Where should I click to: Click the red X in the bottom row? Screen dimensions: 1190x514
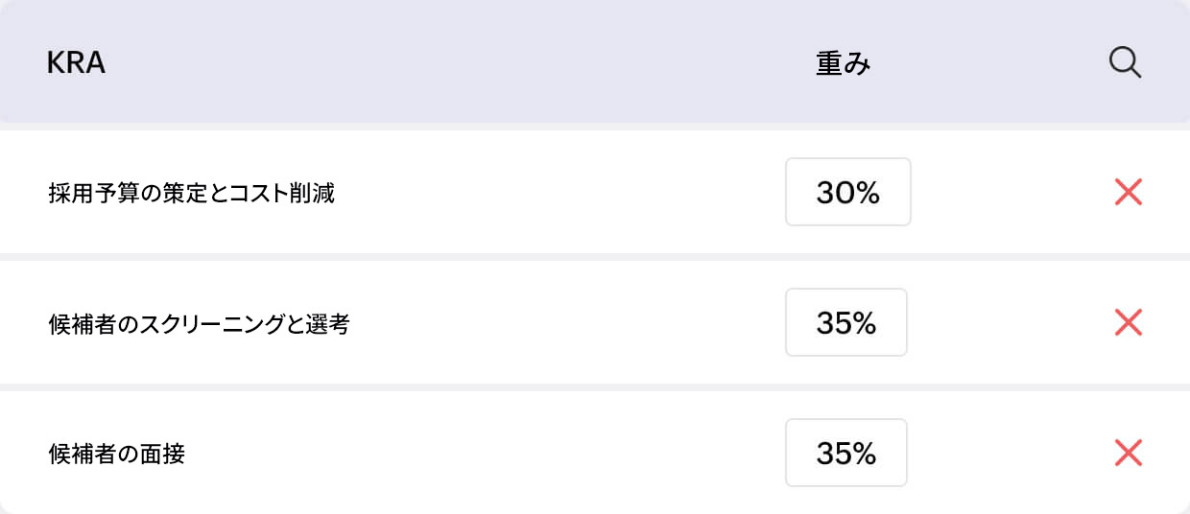tap(1129, 453)
